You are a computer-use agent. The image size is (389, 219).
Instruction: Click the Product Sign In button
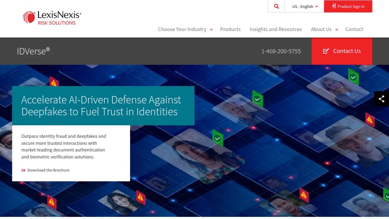click(x=348, y=6)
